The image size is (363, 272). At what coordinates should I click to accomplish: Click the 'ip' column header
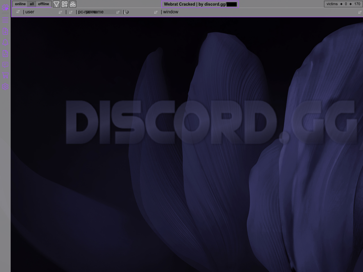tap(127, 12)
